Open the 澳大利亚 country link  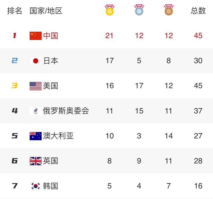click(x=58, y=136)
